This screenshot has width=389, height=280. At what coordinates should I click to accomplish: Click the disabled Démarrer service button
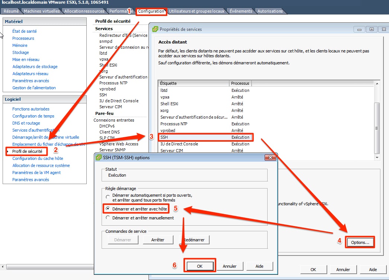click(123, 240)
